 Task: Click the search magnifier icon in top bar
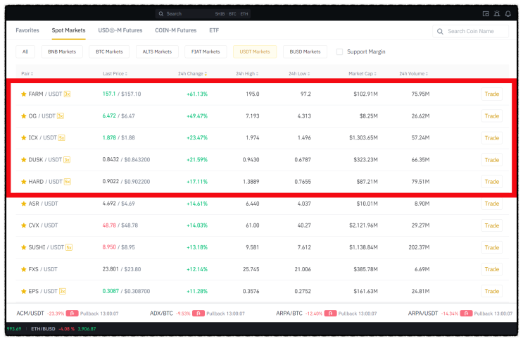click(161, 13)
